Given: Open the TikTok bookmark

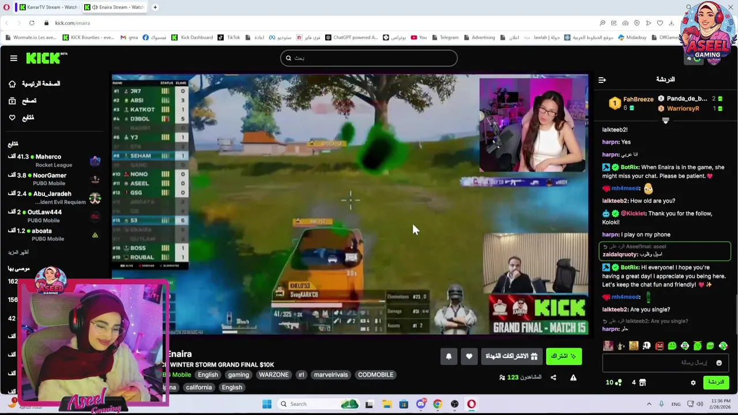Looking at the screenshot, I should click(x=229, y=37).
